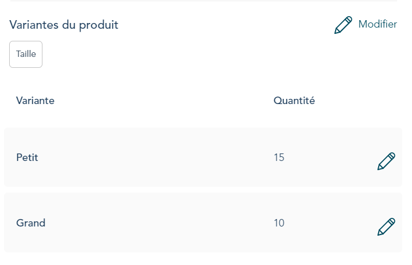Viewport: 412px width, 265px height.
Task: Click the Modifier link text
Action: coord(378,24)
